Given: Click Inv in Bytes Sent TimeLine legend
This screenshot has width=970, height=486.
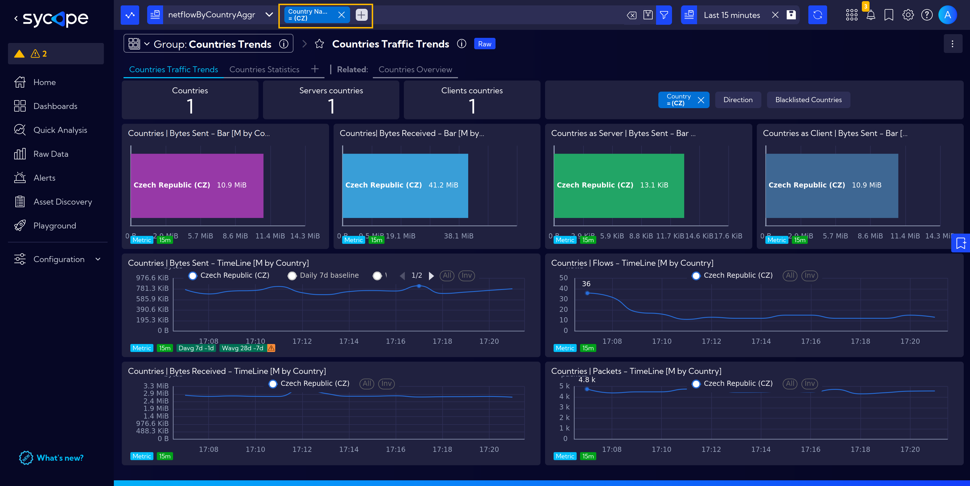Looking at the screenshot, I should click(x=466, y=275).
